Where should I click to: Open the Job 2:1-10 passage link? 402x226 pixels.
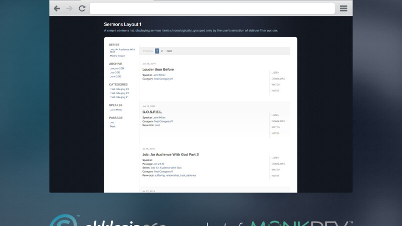(158, 163)
